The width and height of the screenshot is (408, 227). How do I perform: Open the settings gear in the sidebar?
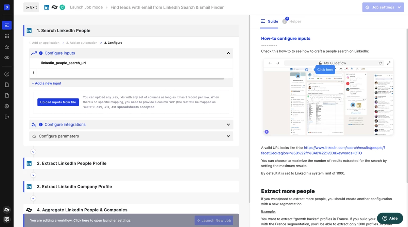pyautogui.click(x=7, y=106)
